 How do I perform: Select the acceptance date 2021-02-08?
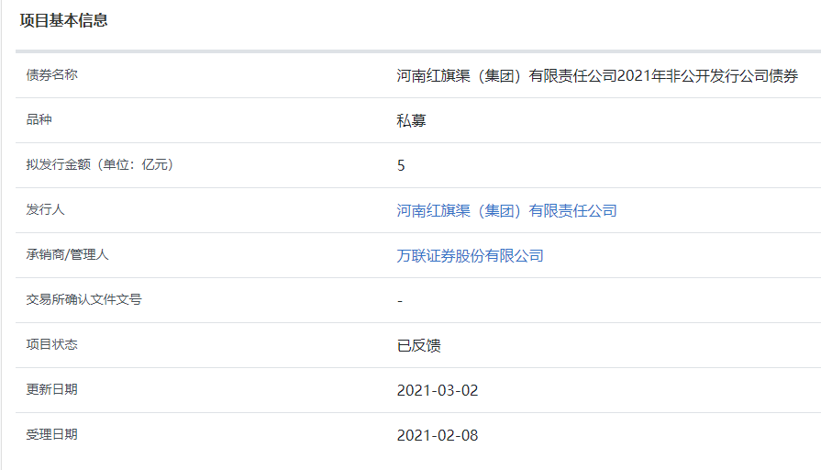pyautogui.click(x=438, y=435)
